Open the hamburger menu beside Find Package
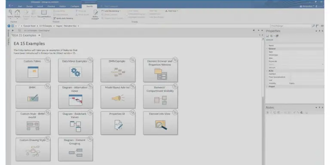Image resolution: width=330 pixels, height=165 pixels. tap(322, 26)
